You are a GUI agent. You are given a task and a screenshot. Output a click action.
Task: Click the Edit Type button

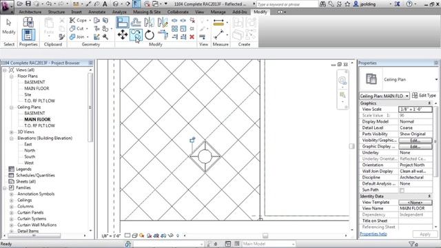click(x=424, y=96)
